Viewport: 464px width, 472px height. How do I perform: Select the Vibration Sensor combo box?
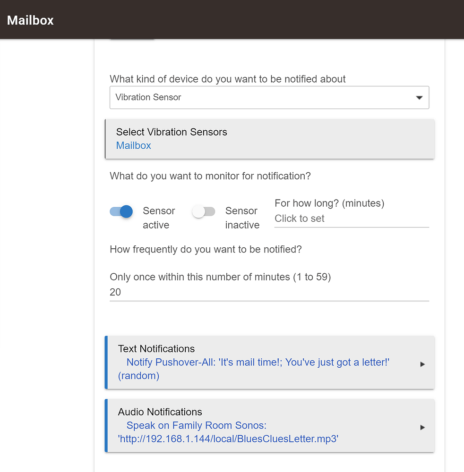269,97
